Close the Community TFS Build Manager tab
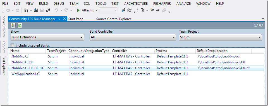The height and width of the screenshot is (106, 268). [x=64, y=19]
